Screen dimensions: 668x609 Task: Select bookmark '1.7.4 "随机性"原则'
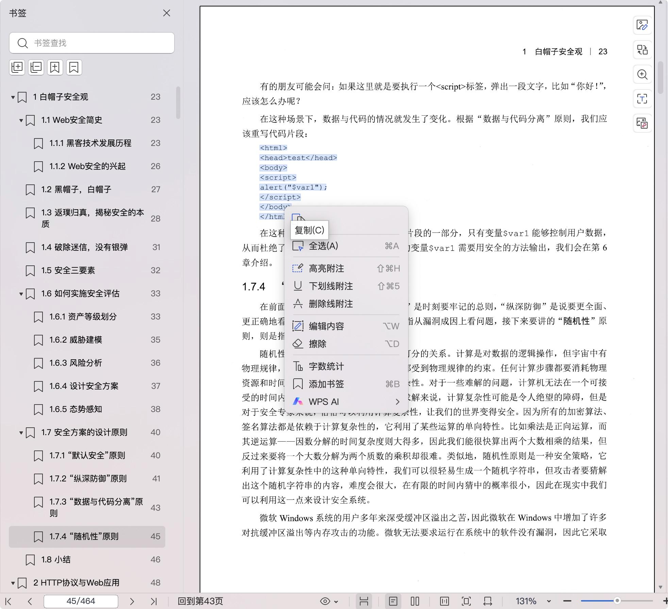87,537
